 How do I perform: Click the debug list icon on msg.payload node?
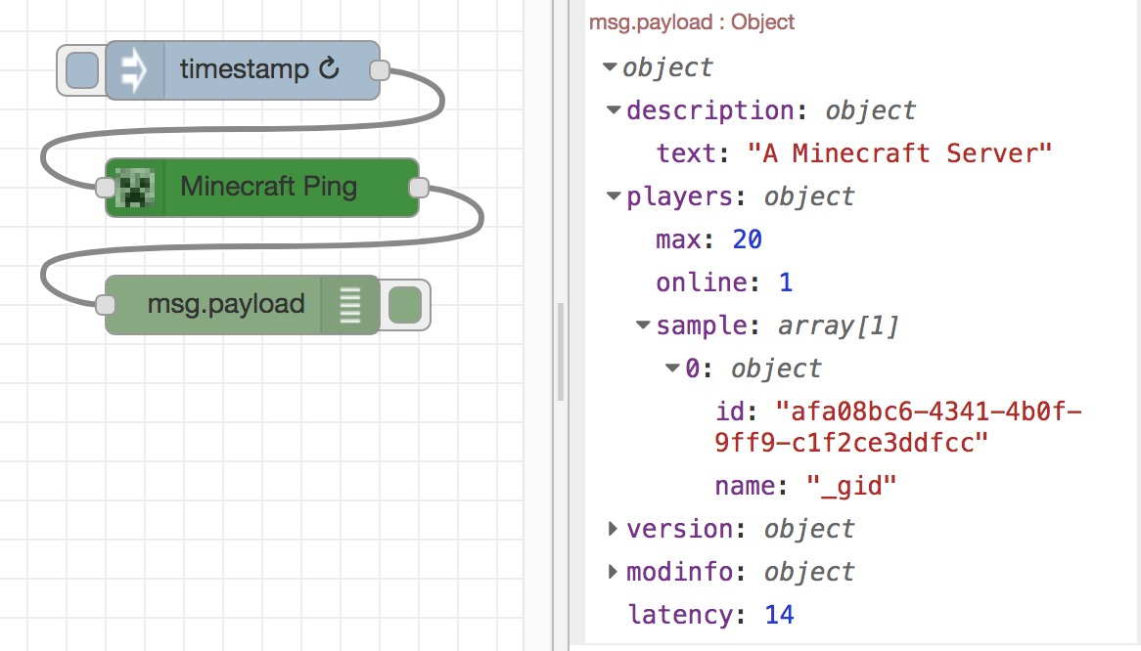click(350, 305)
